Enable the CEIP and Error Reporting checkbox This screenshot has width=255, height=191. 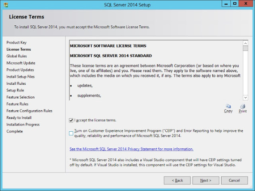coord(71,133)
